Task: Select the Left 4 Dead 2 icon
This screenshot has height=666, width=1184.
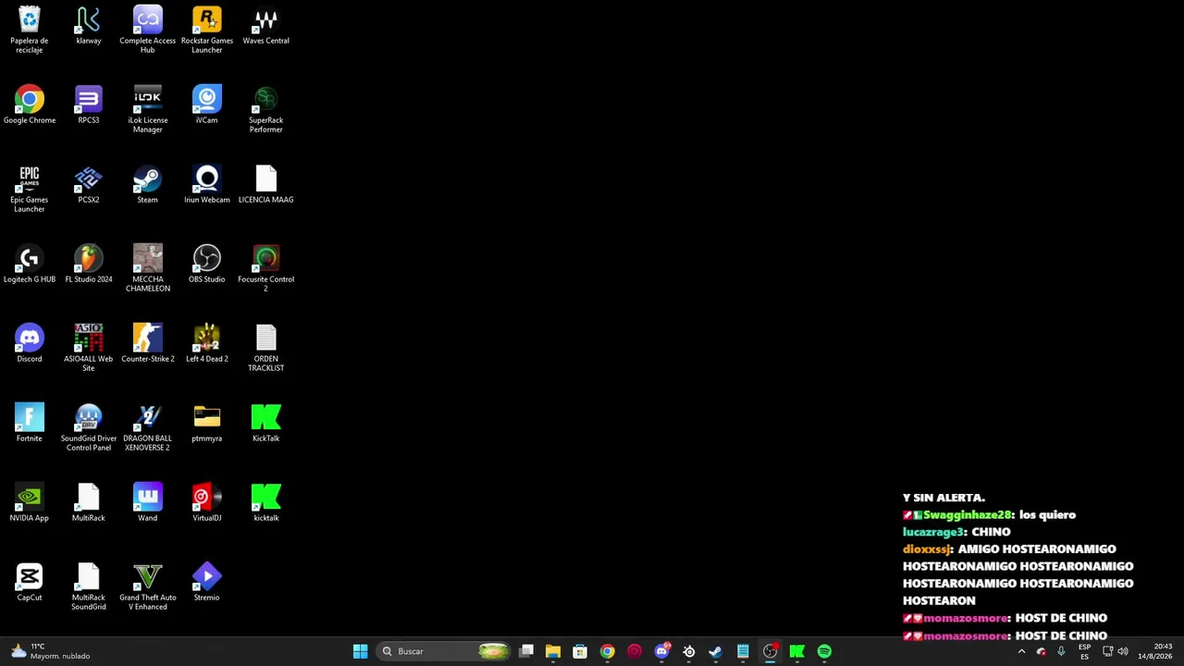Action: pyautogui.click(x=207, y=344)
